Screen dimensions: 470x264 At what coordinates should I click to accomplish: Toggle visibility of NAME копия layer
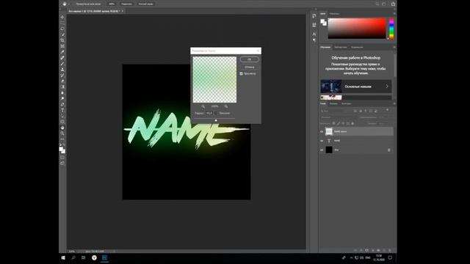[x=322, y=131]
